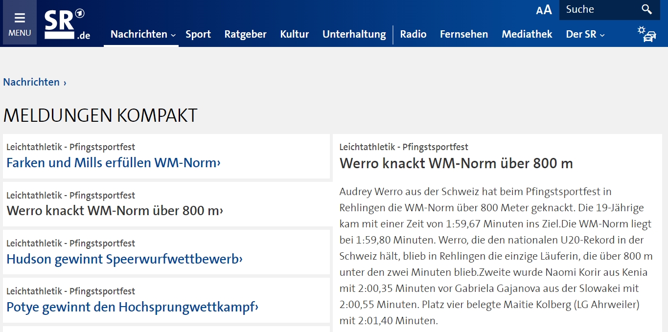Open the weather and traffic icon
The image size is (668, 332).
point(646,34)
